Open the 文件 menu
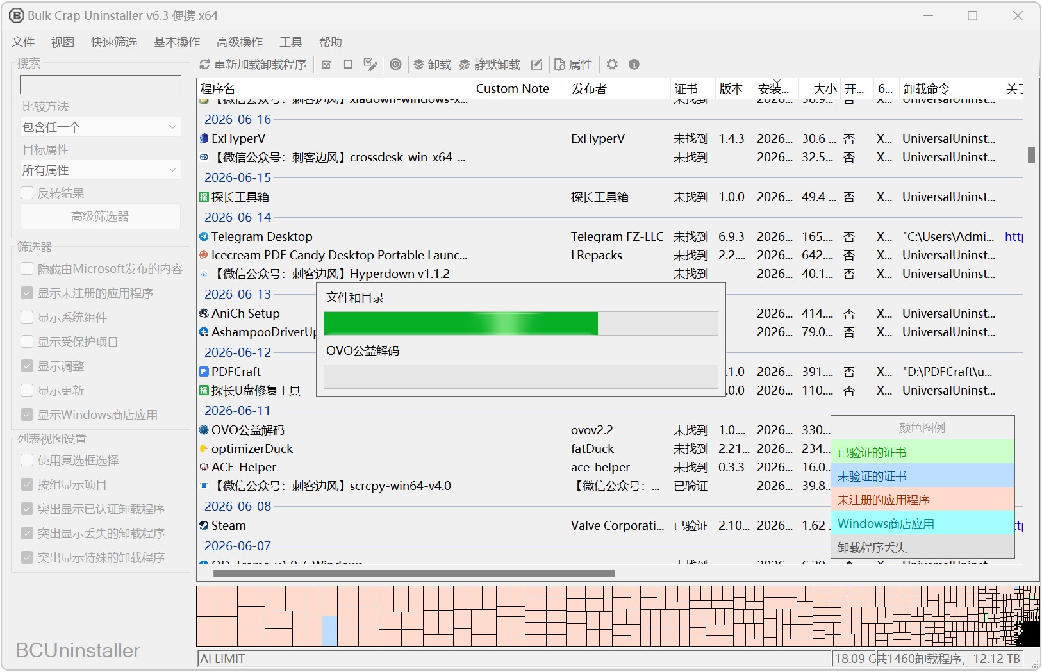 tap(23, 42)
